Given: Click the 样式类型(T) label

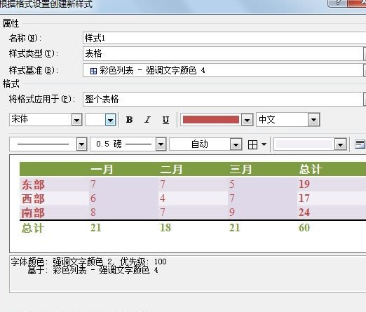Looking at the screenshot, I should 34,54.
